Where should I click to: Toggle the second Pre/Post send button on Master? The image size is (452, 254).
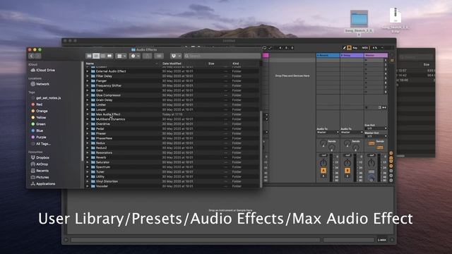(380, 147)
